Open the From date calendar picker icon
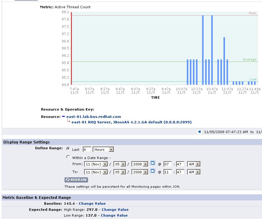 153,163
